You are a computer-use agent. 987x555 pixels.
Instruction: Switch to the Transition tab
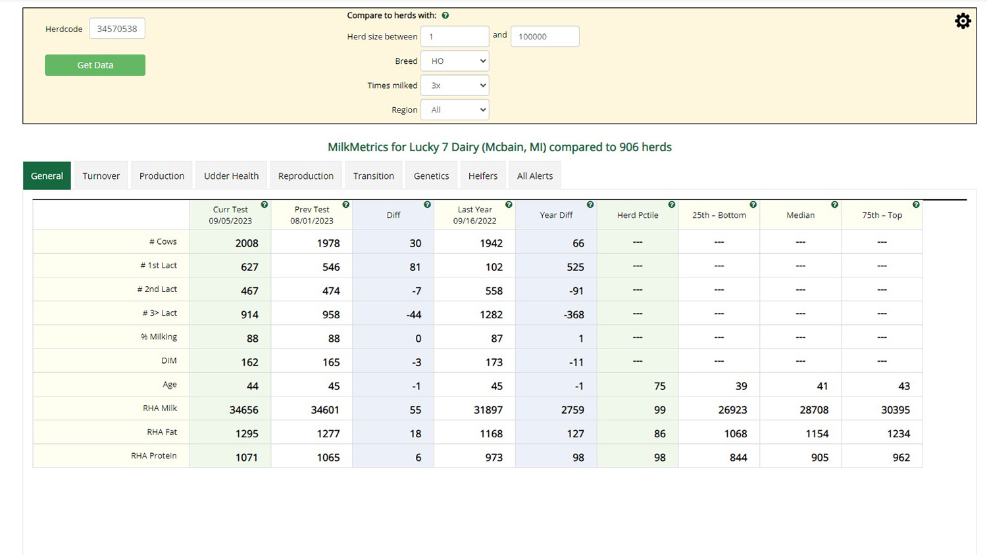point(374,176)
